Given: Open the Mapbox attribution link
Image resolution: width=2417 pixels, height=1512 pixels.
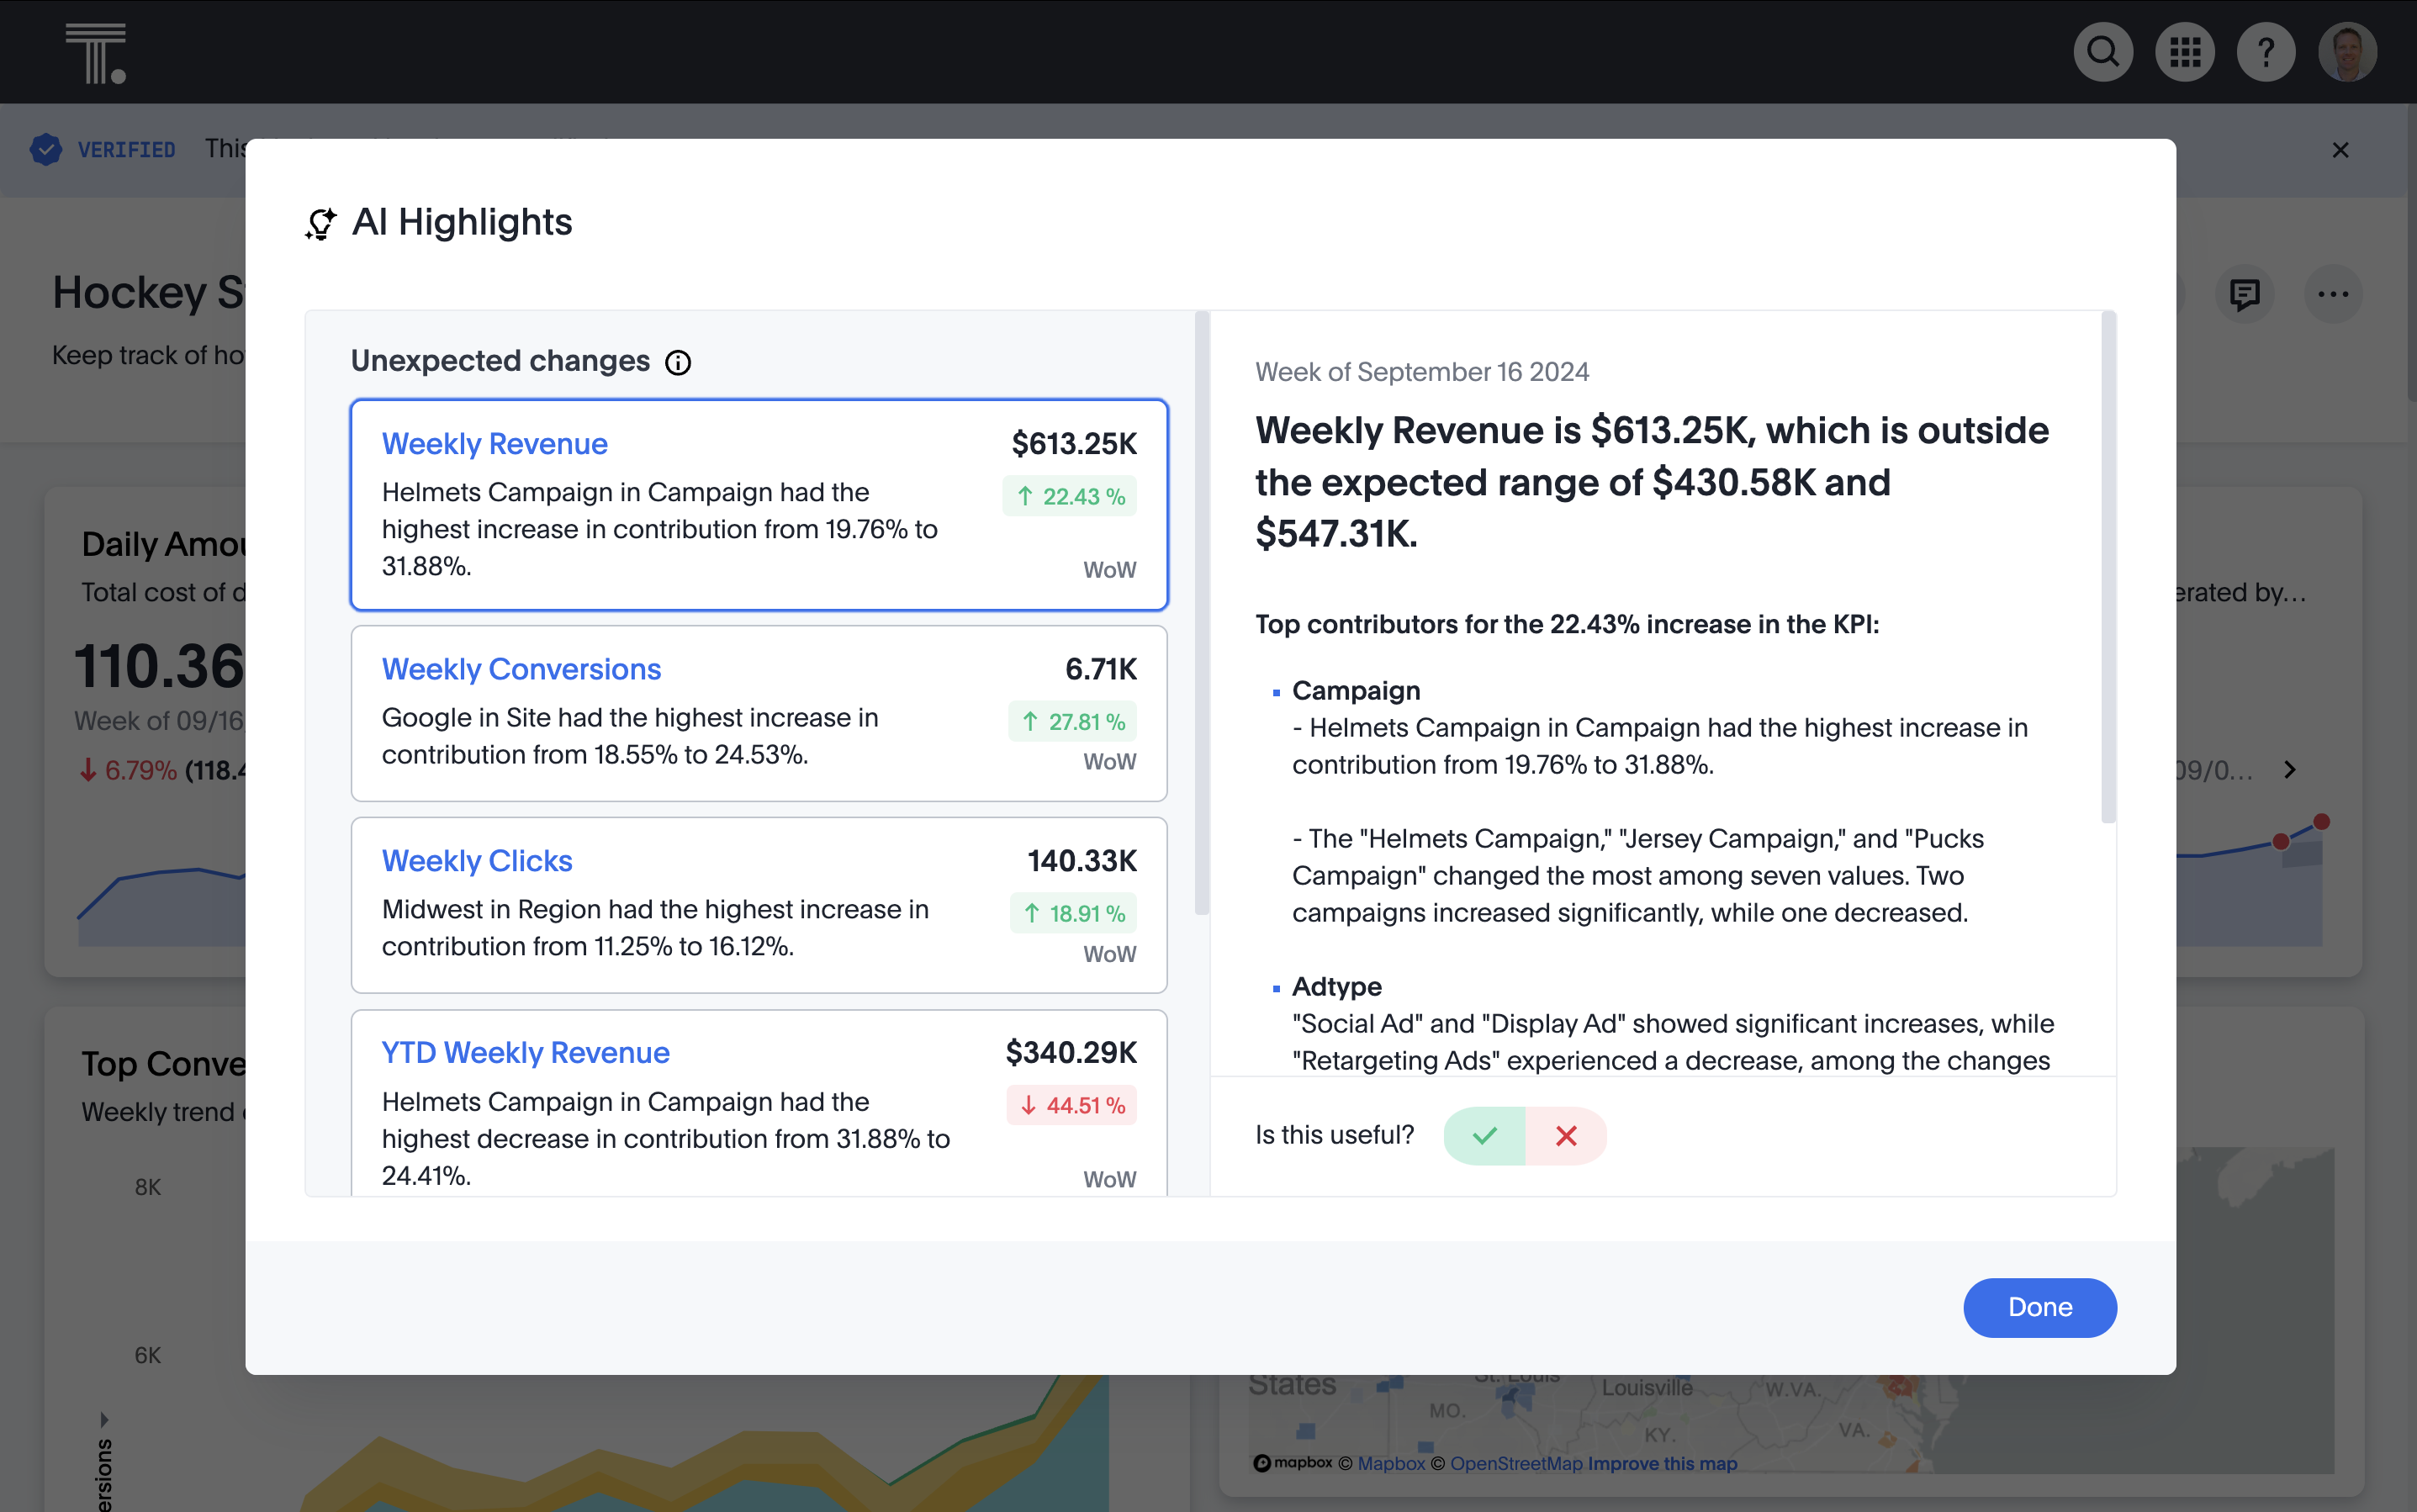Looking at the screenshot, I should click(1390, 1463).
